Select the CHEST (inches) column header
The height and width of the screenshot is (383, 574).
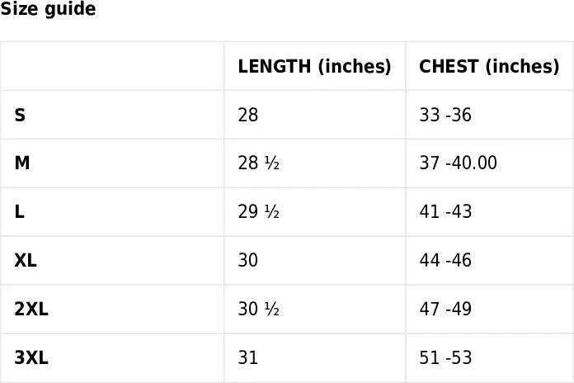pyautogui.click(x=489, y=67)
